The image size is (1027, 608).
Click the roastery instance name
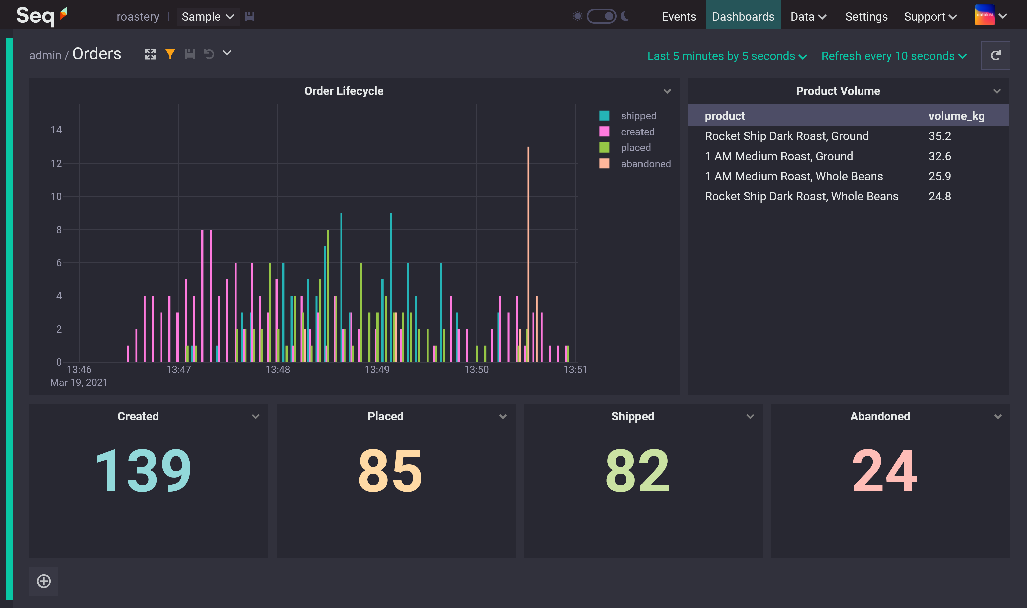138,17
